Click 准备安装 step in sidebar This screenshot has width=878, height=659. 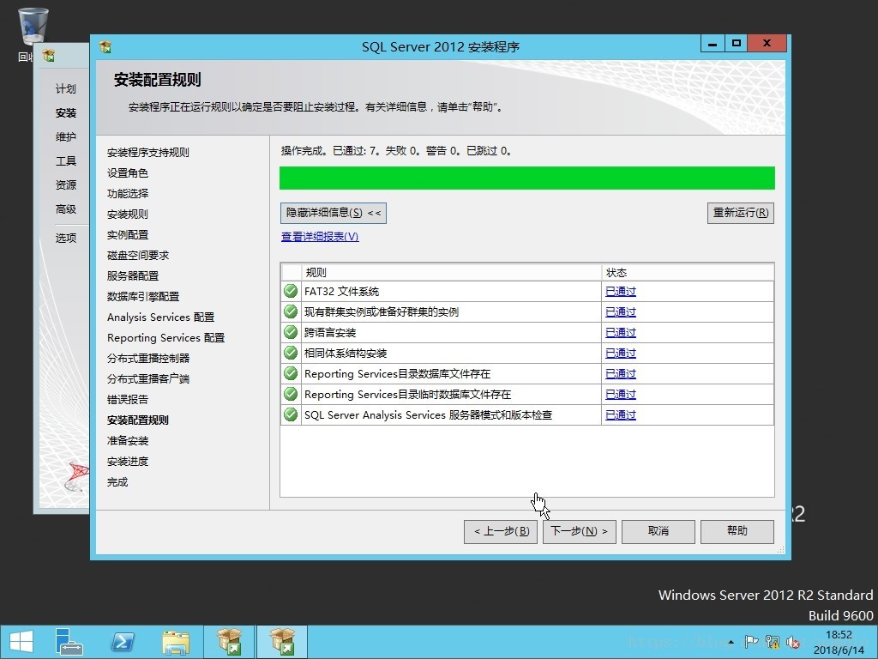128,440
